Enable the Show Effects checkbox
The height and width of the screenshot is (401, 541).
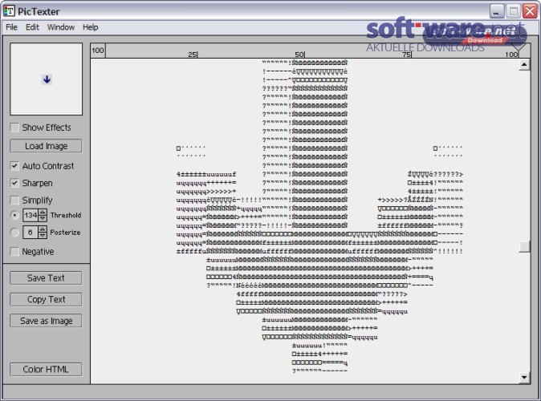(14, 128)
